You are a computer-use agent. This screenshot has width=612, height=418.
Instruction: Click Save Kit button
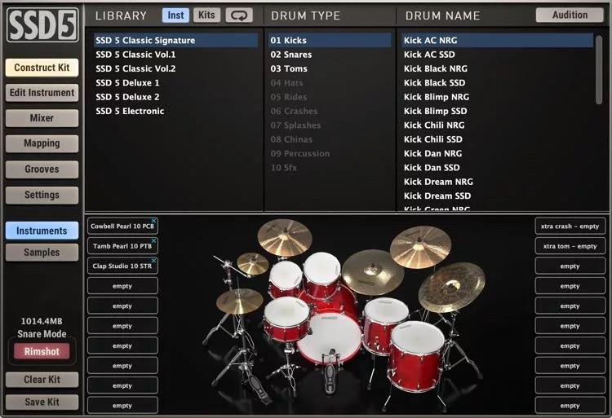[x=42, y=402]
